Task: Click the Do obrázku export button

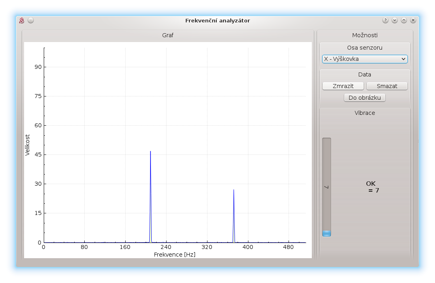Action: click(364, 98)
